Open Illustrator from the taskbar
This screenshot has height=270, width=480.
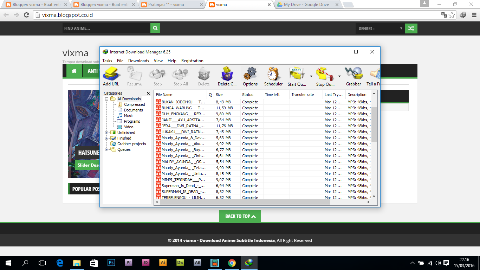click(163, 263)
